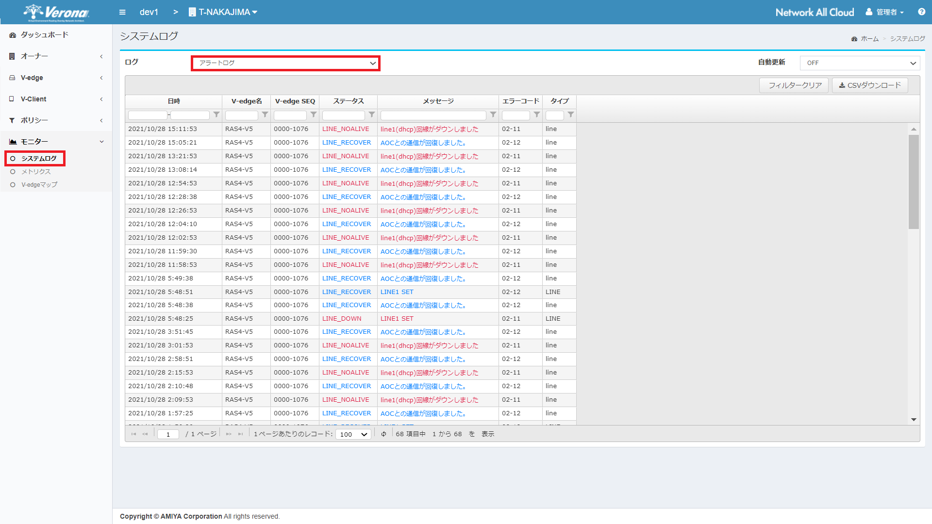
Task: Click the メッセージ column filter icon
Action: pyautogui.click(x=493, y=115)
